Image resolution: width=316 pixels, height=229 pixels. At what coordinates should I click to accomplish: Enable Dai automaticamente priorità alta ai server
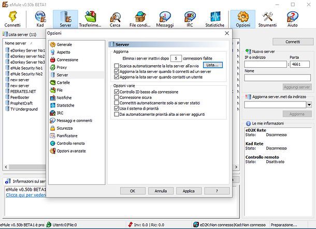point(116,114)
